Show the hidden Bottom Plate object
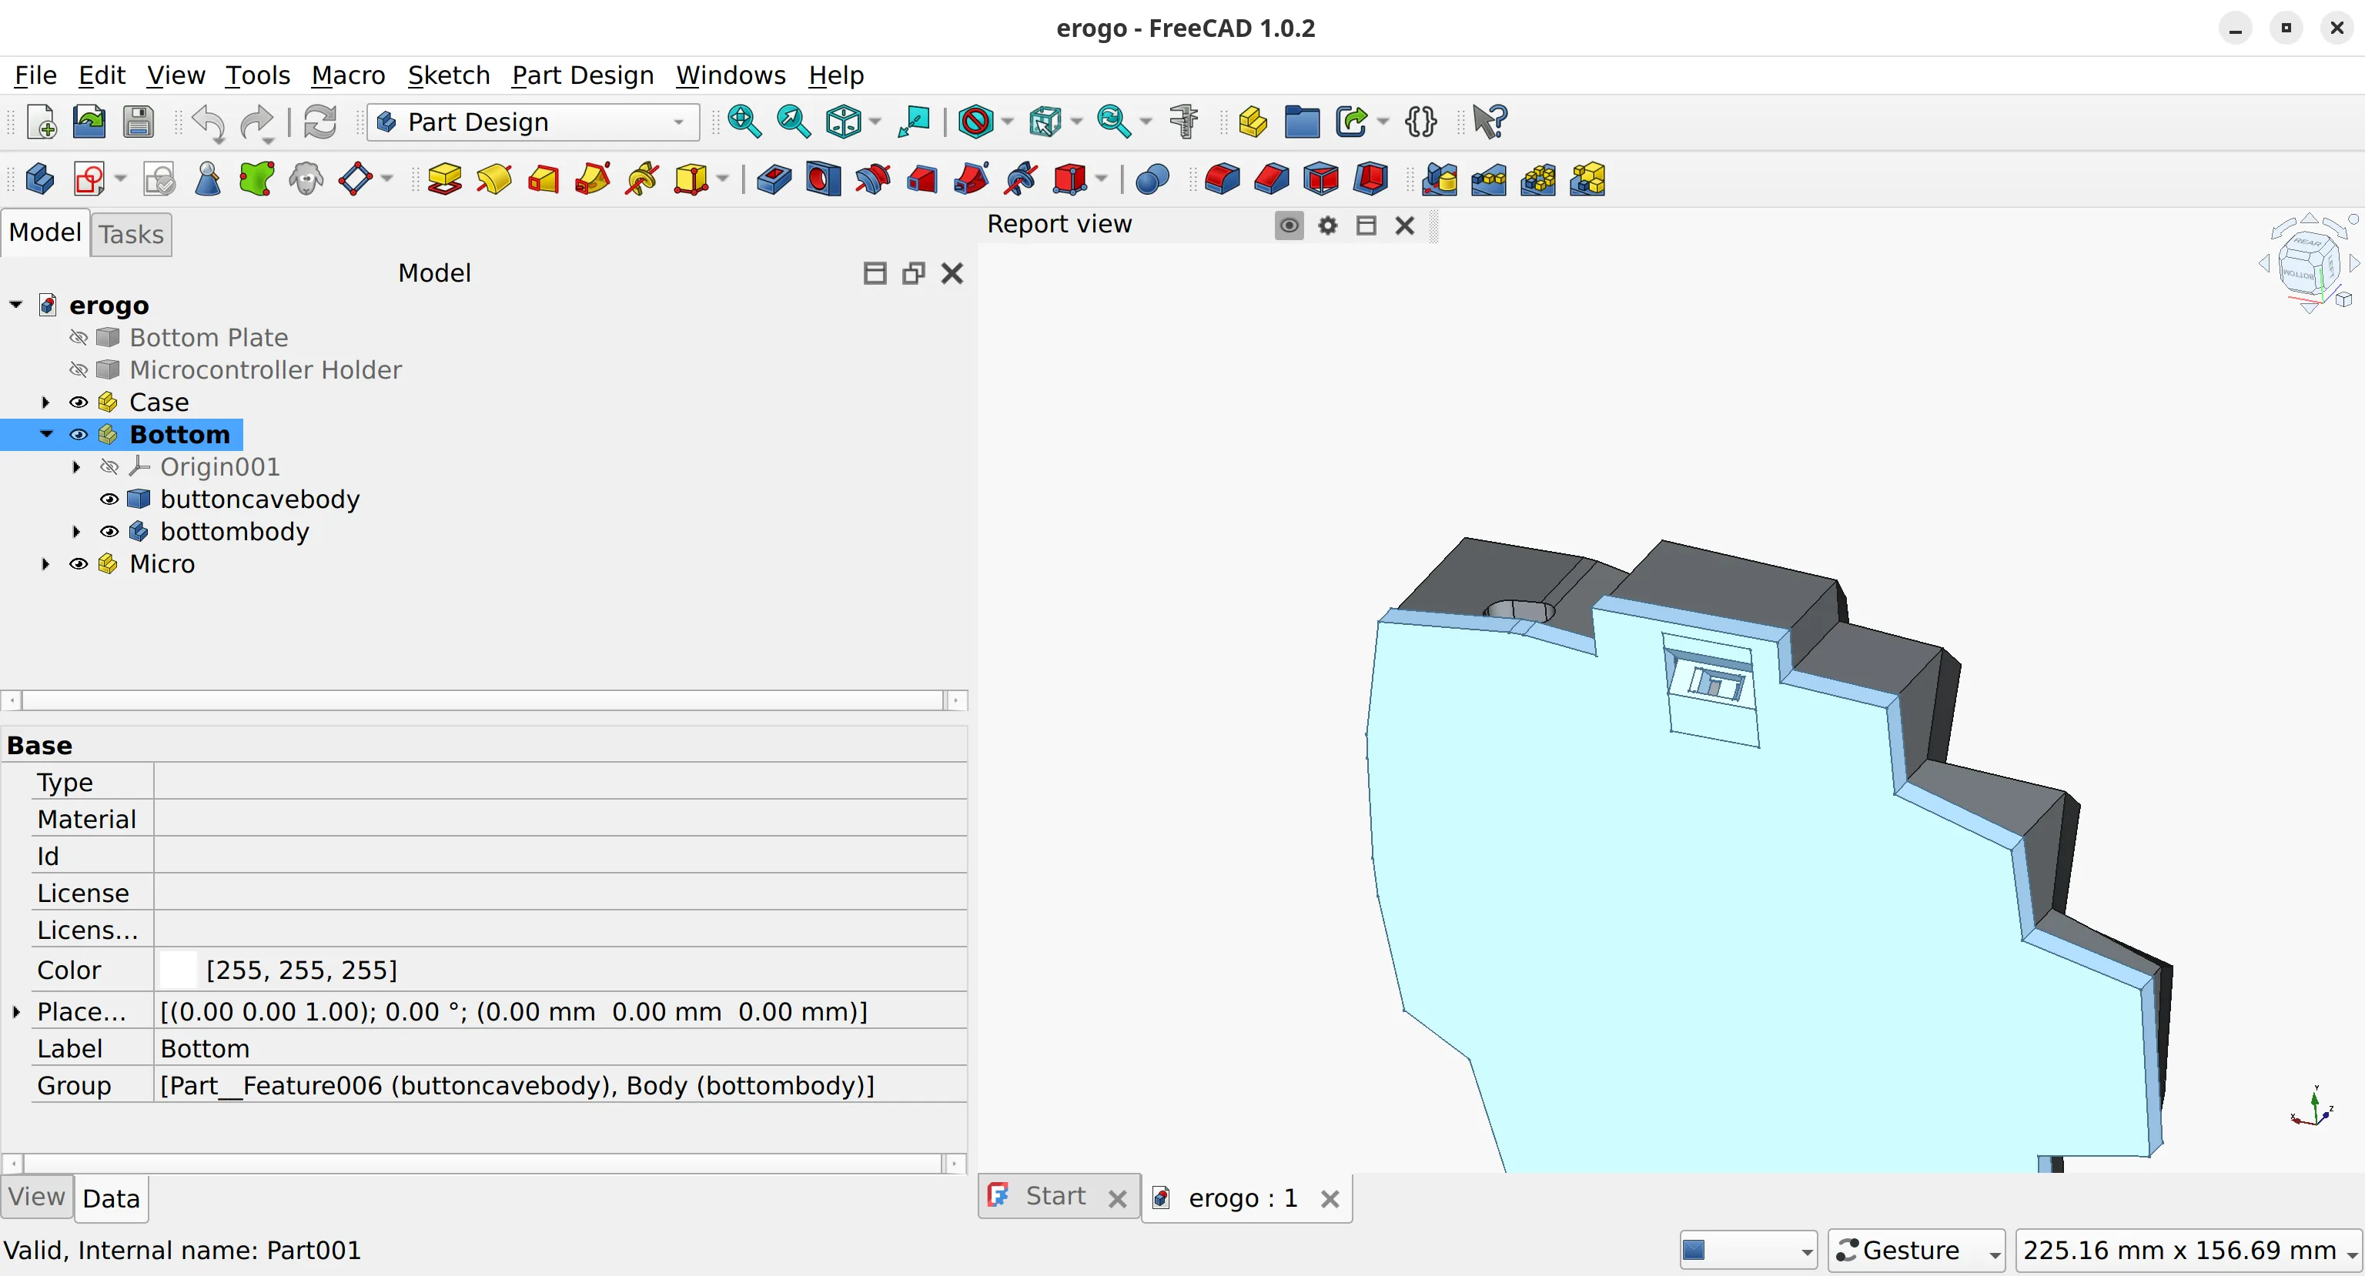 coord(79,338)
